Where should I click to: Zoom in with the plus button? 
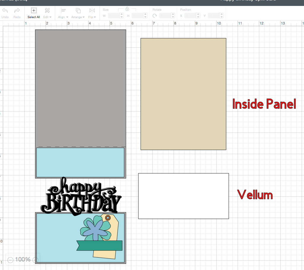[36, 260]
